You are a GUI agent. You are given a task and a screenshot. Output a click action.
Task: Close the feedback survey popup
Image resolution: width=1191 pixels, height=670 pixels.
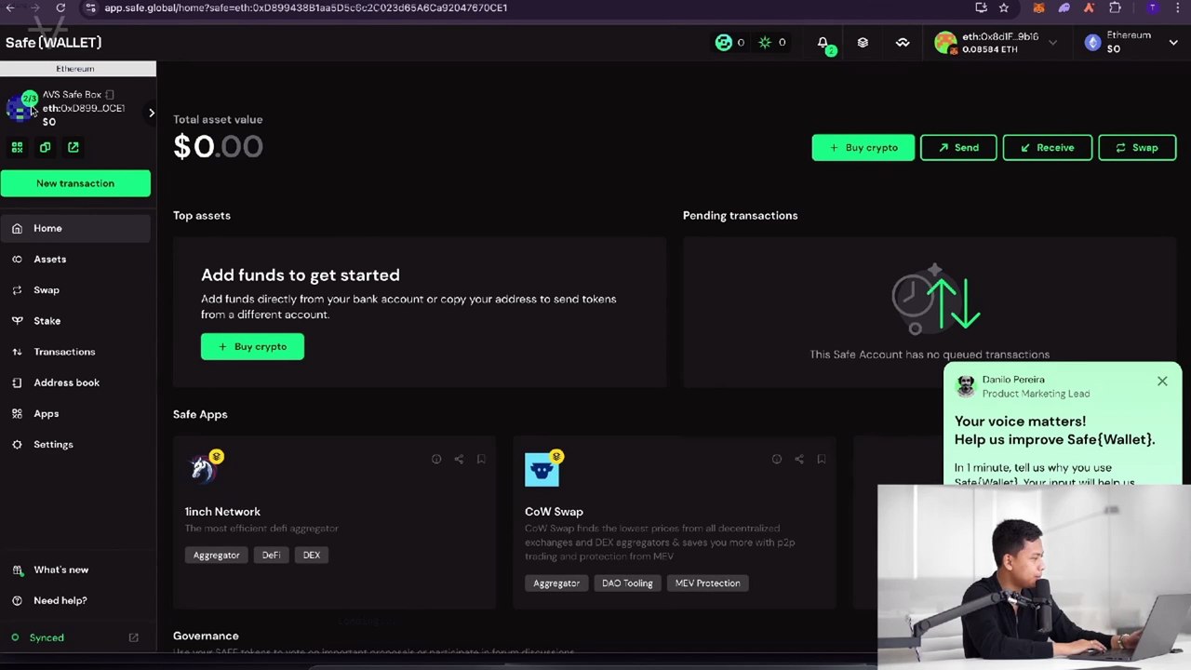[1162, 381]
